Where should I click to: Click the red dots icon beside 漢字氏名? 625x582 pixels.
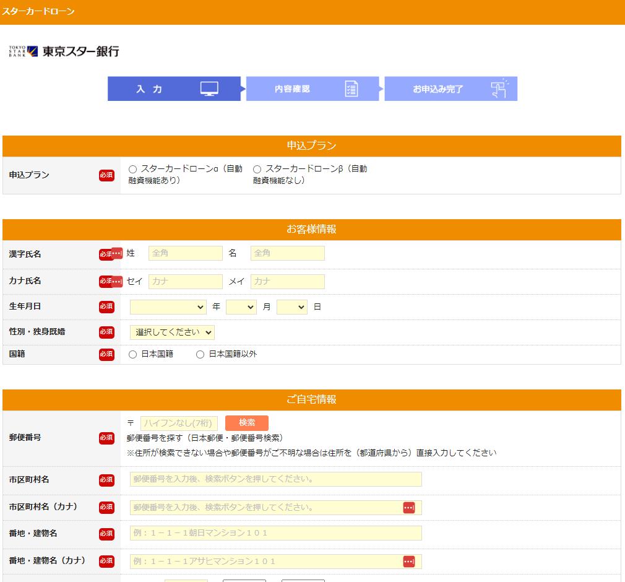117,253
